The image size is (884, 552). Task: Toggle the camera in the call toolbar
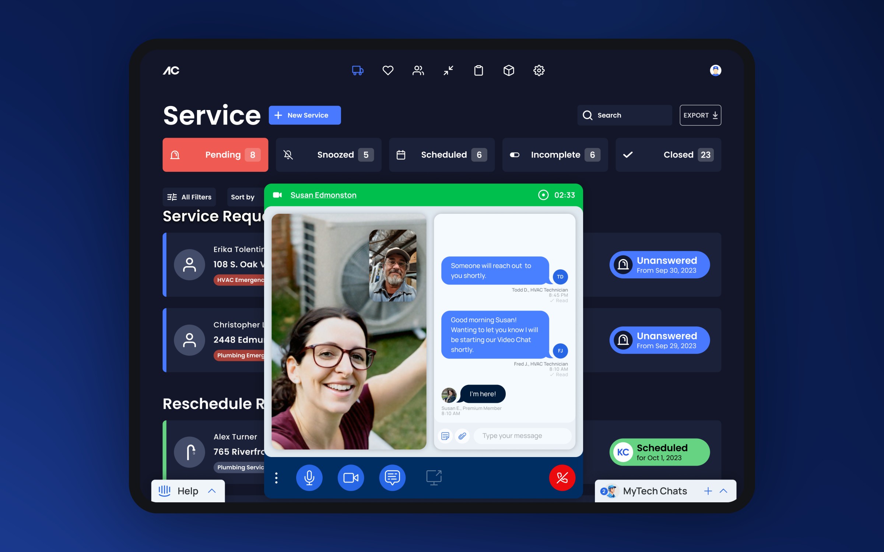pos(351,478)
